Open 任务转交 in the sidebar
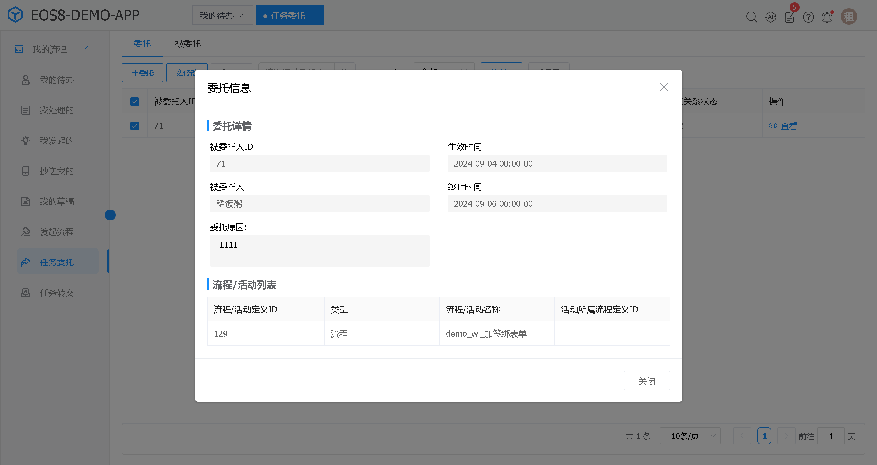 (57, 293)
